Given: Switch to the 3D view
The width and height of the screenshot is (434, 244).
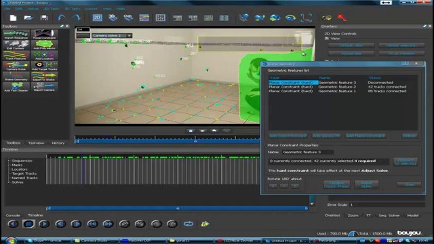Looking at the screenshot, I should coord(113,18).
